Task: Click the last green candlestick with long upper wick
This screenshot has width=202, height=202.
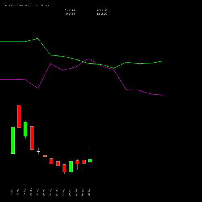Action: click(x=90, y=160)
